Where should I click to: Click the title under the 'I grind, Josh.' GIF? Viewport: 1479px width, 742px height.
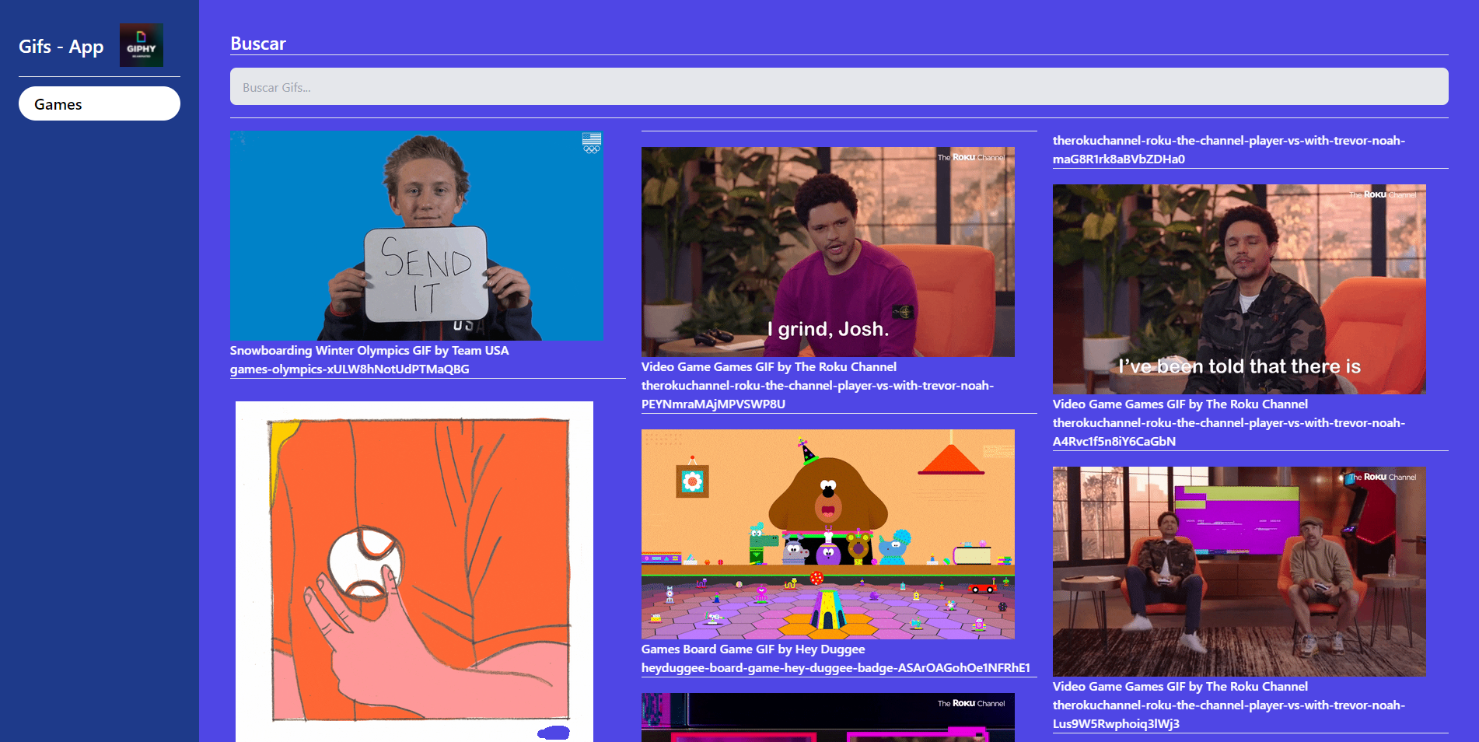[x=769, y=367]
